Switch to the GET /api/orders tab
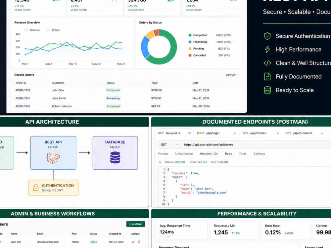 coord(261,133)
